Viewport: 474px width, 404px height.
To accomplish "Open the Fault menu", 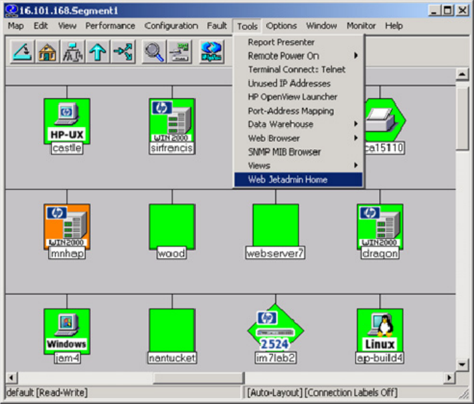I will [x=217, y=26].
